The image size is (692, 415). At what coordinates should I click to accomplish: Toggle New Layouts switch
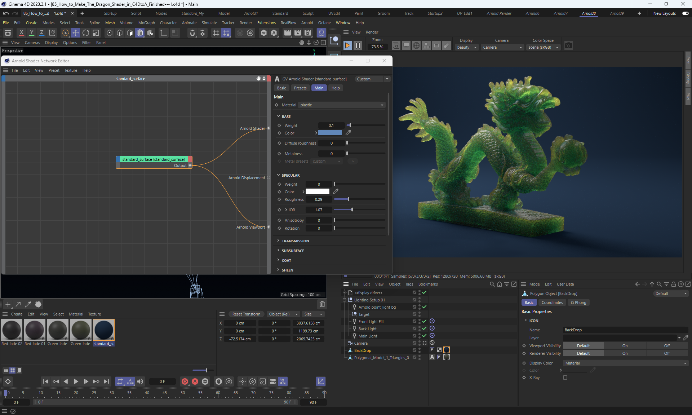click(x=686, y=13)
